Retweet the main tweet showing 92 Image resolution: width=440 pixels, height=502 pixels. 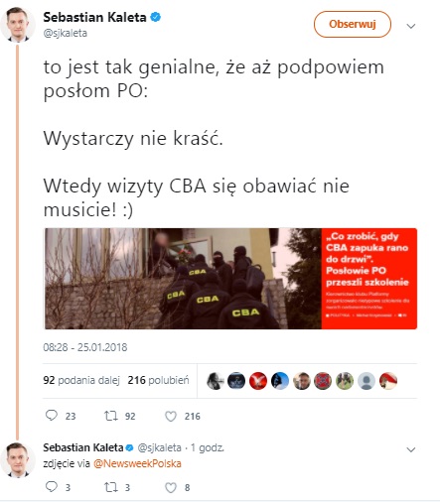111,416
